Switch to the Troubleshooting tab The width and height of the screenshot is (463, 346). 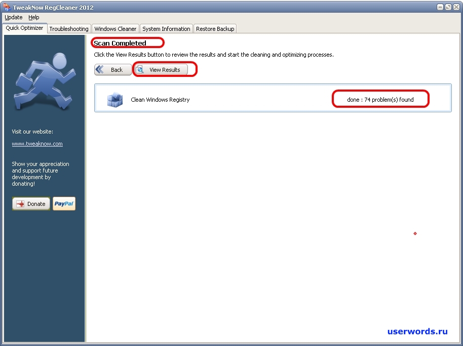tap(68, 29)
